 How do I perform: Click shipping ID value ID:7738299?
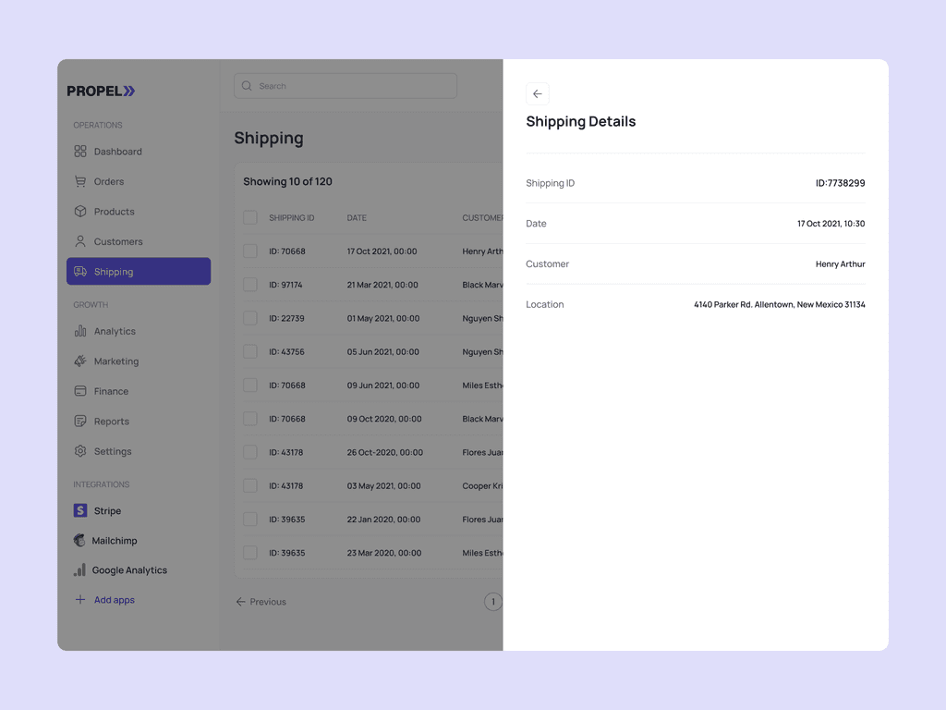point(840,183)
